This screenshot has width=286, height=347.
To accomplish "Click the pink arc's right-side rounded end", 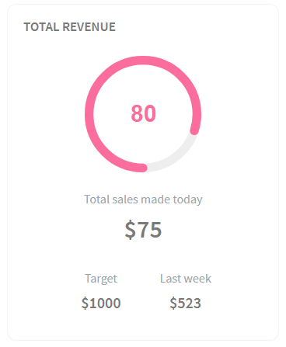I will click(194, 130).
